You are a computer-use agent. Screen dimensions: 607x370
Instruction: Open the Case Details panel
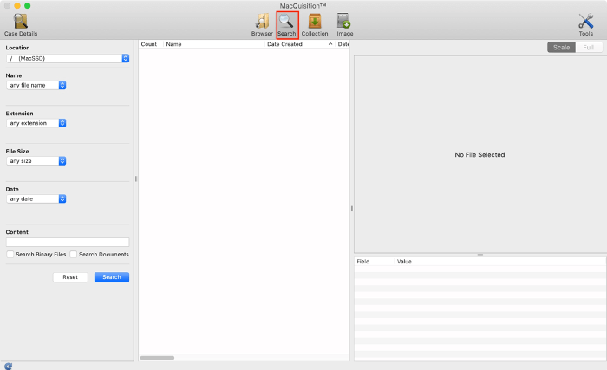coord(21,23)
